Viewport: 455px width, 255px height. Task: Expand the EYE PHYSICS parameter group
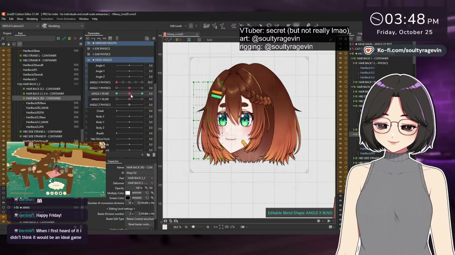click(89, 49)
